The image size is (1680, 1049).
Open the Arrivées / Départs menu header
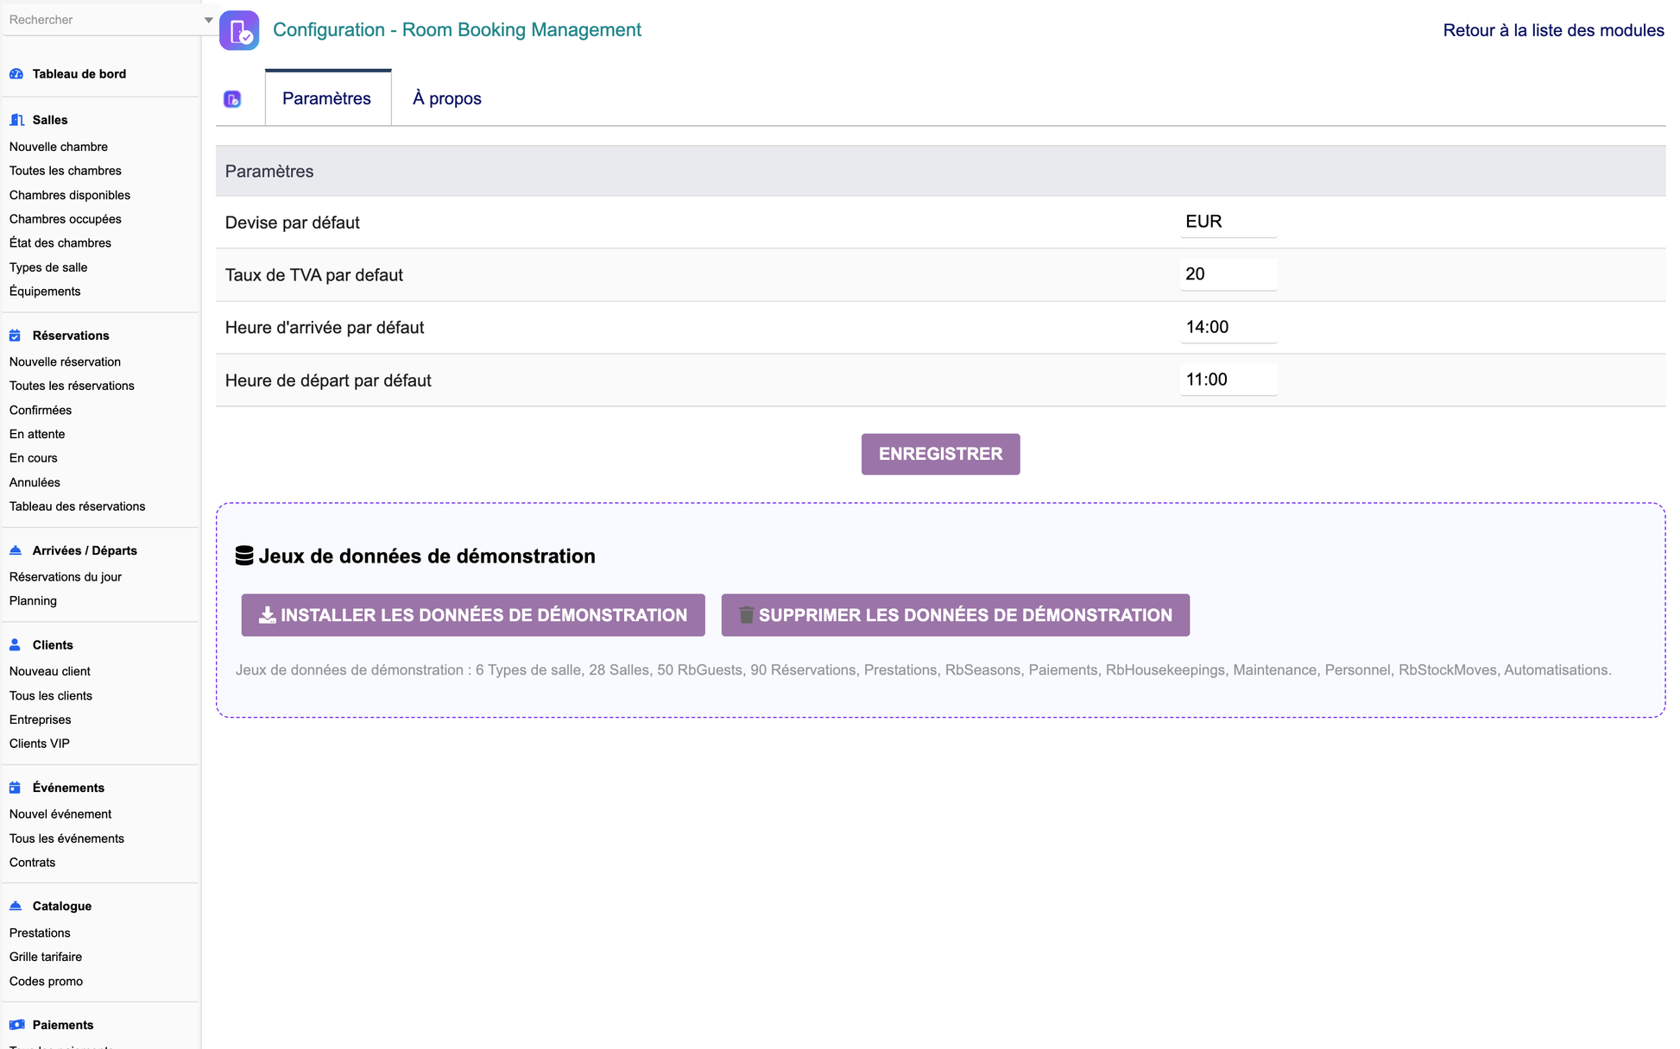coord(85,550)
